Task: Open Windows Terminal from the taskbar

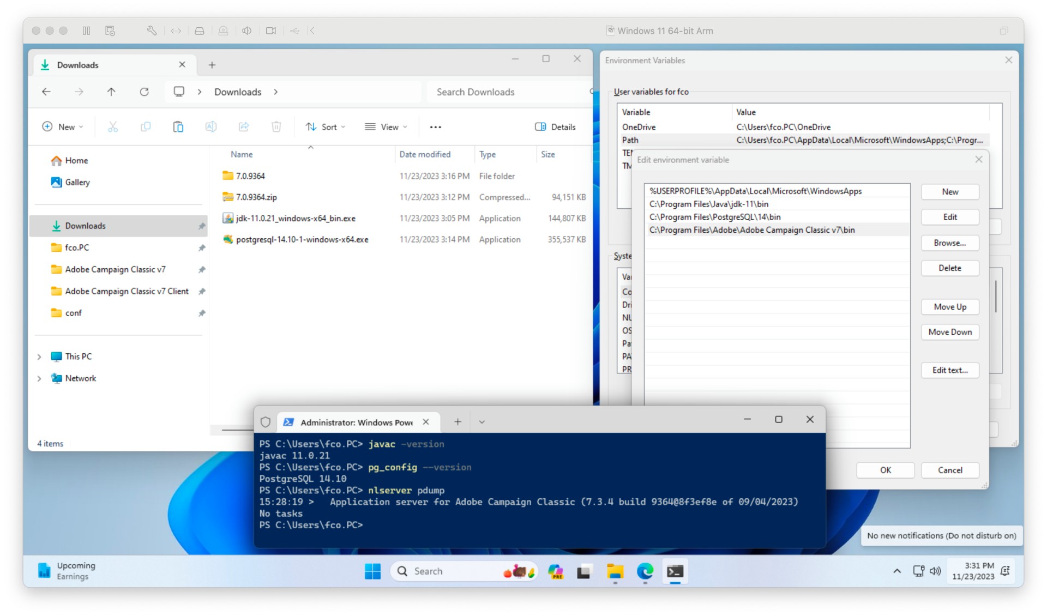Action: point(675,571)
